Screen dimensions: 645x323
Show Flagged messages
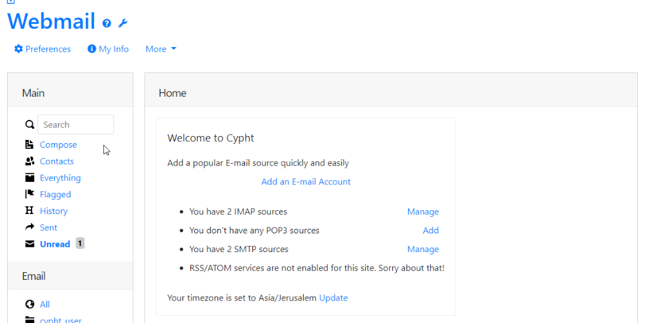(55, 194)
